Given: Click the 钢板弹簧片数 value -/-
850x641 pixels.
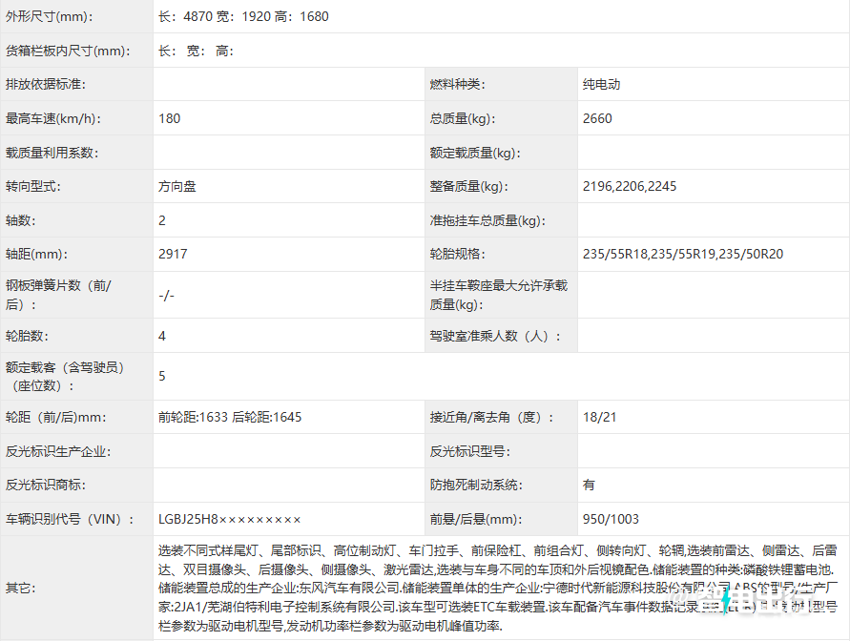Looking at the screenshot, I should pyautogui.click(x=167, y=296).
